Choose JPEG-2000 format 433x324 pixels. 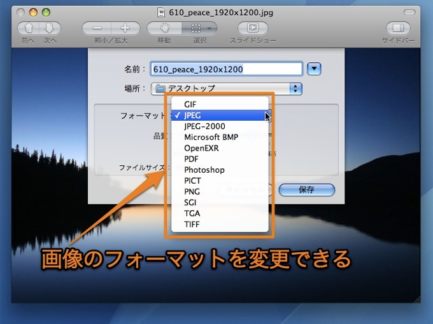click(220, 126)
